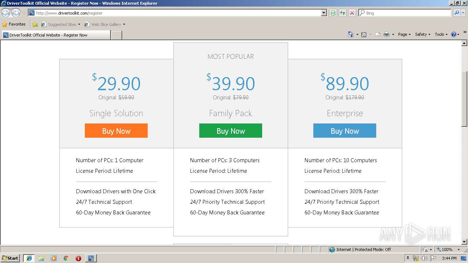Click the $29.90 price text
468x263 pixels.
coord(116,83)
